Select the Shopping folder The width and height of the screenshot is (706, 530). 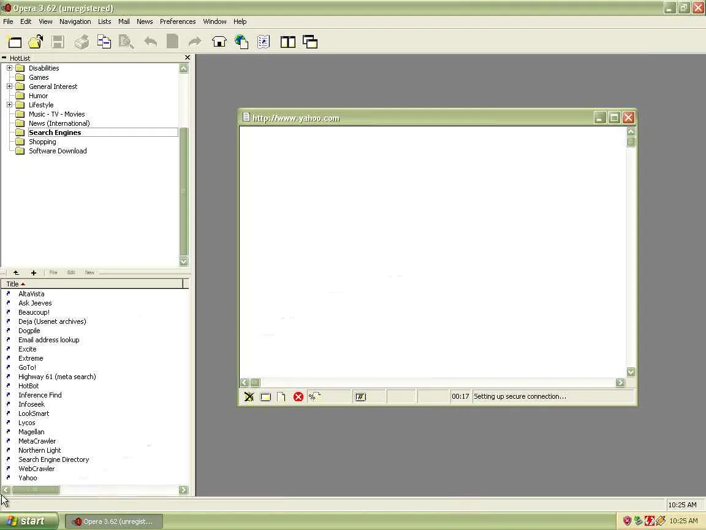click(42, 142)
